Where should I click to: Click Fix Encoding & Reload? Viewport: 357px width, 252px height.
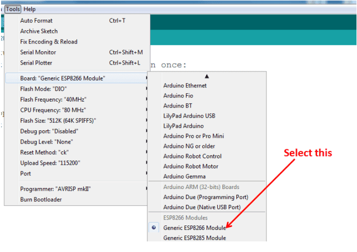click(77, 42)
